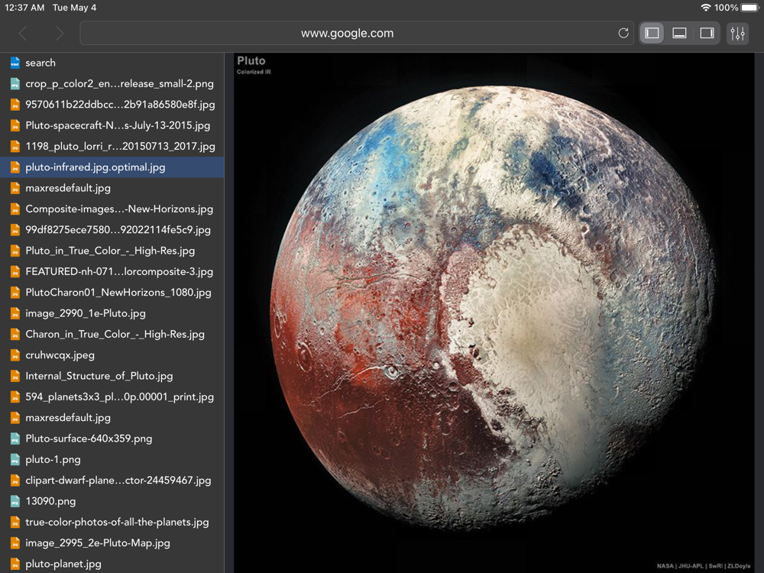Tap the www.google.com address bar
The image size is (764, 573).
348,34
